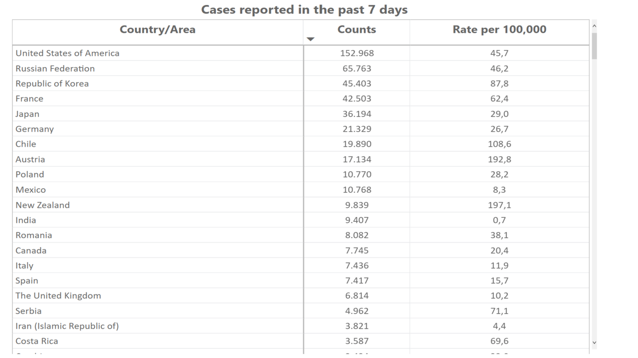Click the scrollbar down arrow
The width and height of the screenshot is (638, 358).
click(x=594, y=342)
